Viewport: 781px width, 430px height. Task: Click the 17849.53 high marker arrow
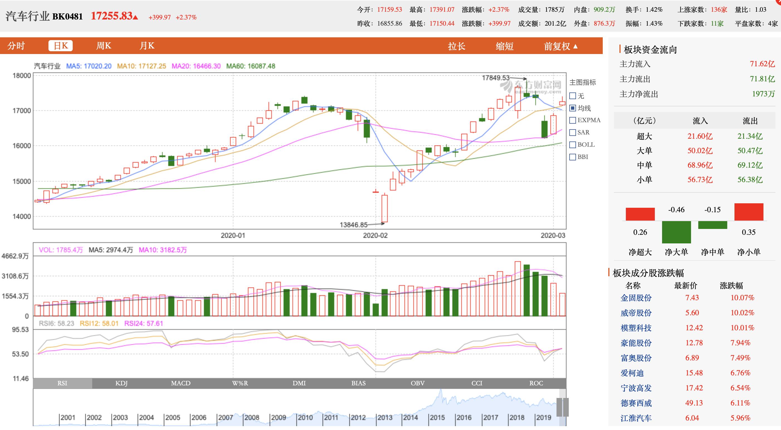pyautogui.click(x=518, y=79)
